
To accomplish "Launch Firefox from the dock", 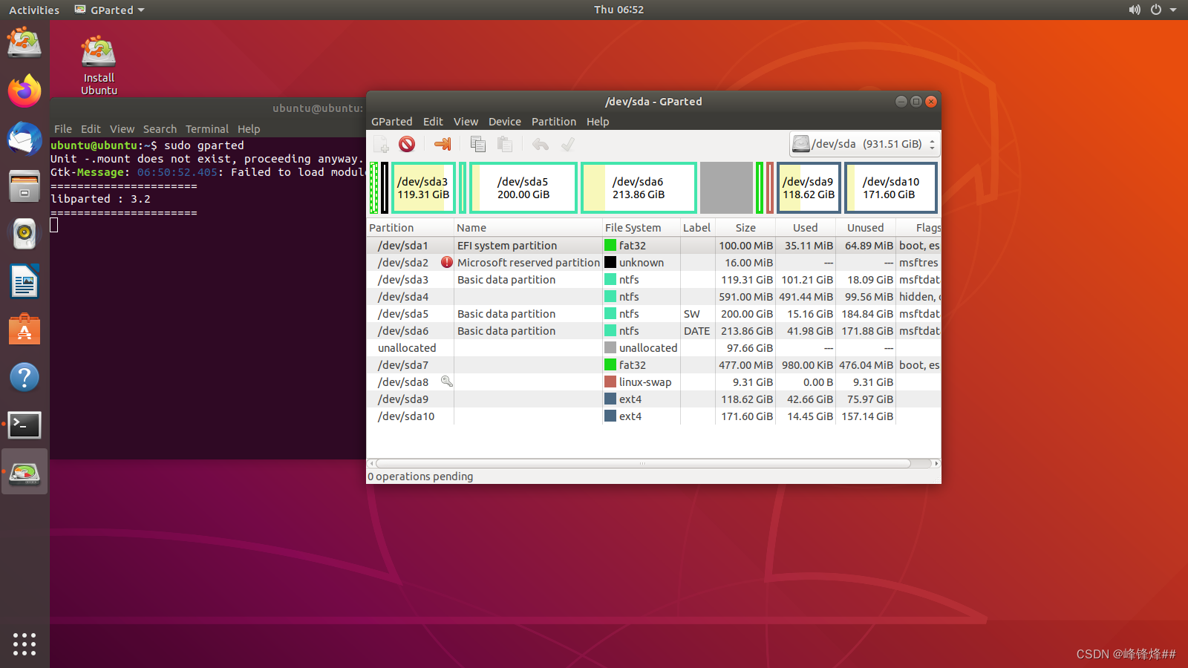I will (x=25, y=91).
